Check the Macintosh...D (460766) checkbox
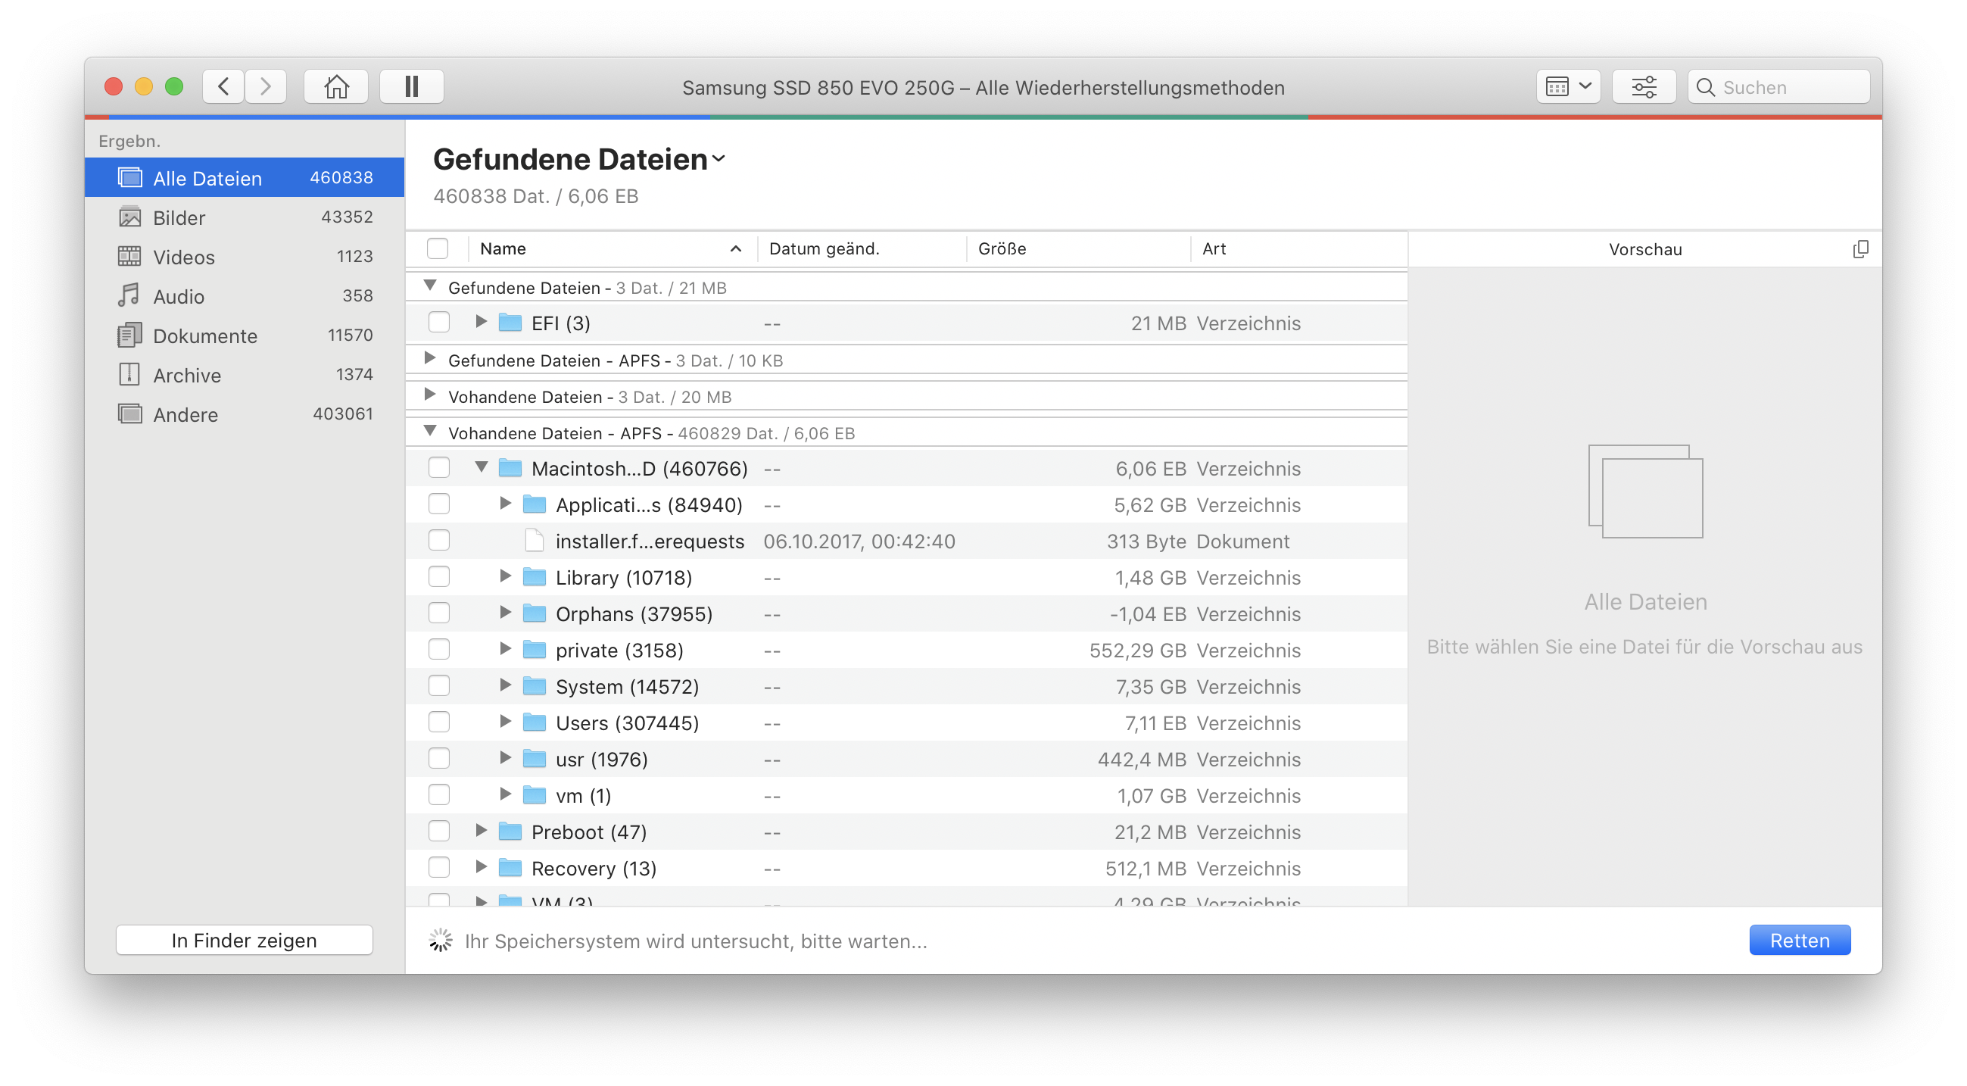Screen dimensions: 1967x1086 439,467
